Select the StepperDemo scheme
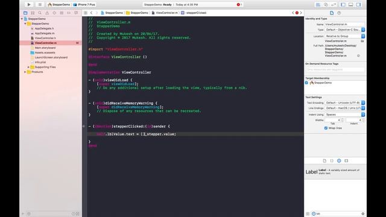This screenshot has width=386, height=217. (x=59, y=5)
